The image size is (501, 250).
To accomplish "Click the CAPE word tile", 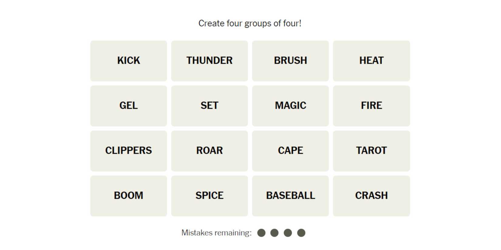I will (290, 151).
